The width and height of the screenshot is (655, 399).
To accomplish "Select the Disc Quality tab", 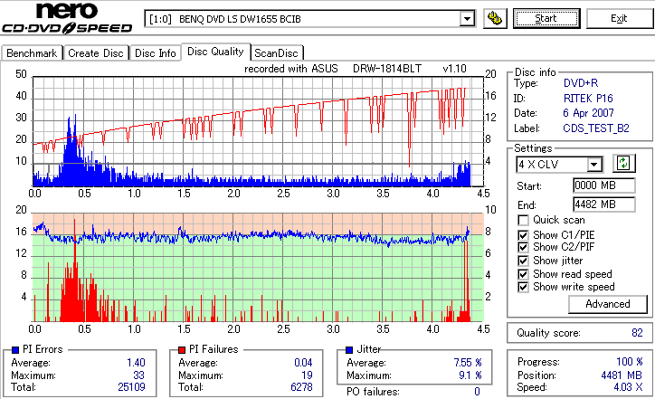I will click(x=215, y=52).
